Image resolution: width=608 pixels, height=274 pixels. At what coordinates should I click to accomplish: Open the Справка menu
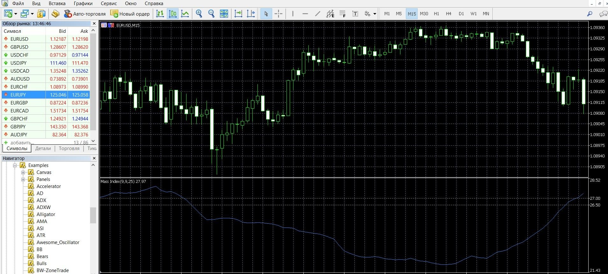coord(154,4)
